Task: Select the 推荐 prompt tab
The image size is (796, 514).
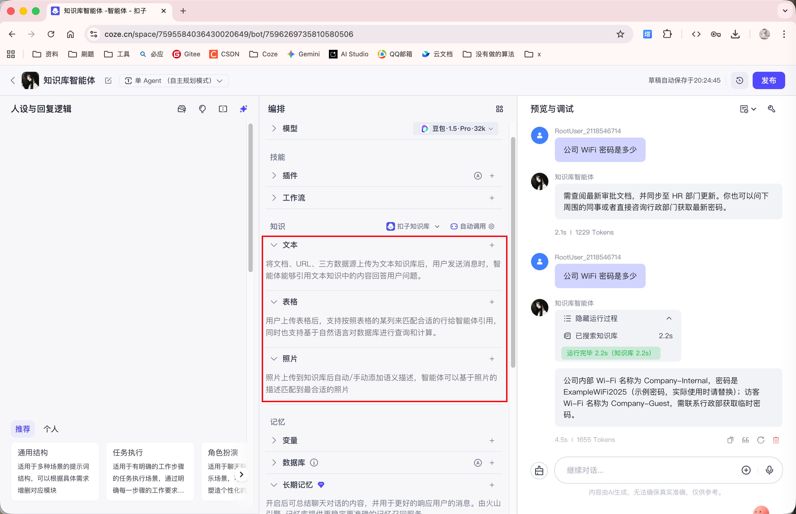Action: (x=23, y=429)
